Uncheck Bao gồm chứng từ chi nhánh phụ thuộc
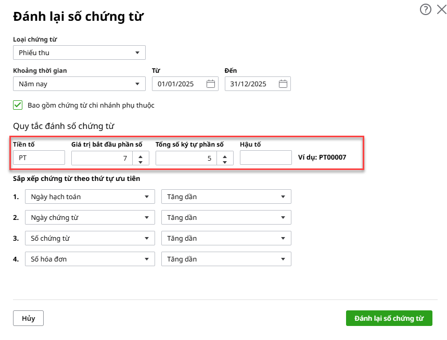Image resolution: width=447 pixels, height=340 pixels. click(18, 105)
